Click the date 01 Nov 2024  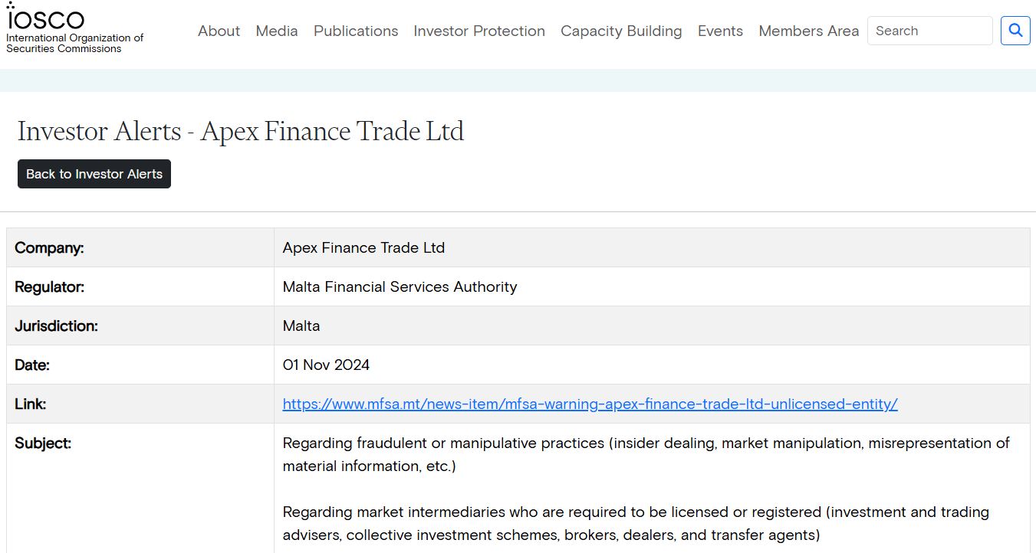(x=326, y=365)
